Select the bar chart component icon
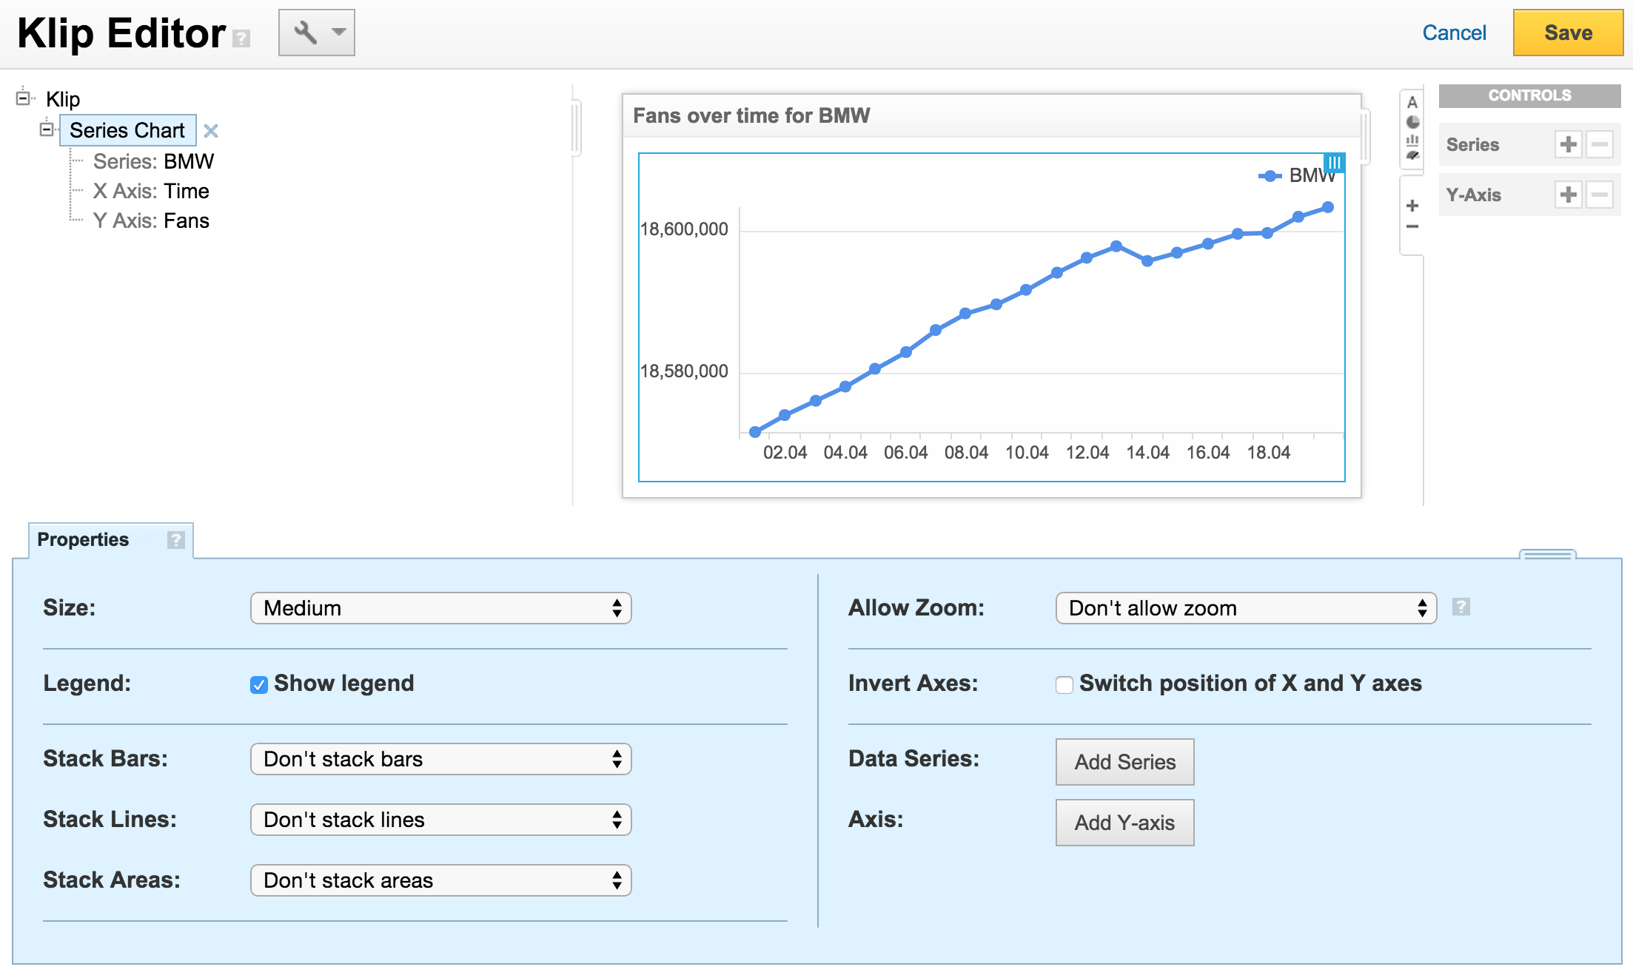 click(x=1412, y=140)
